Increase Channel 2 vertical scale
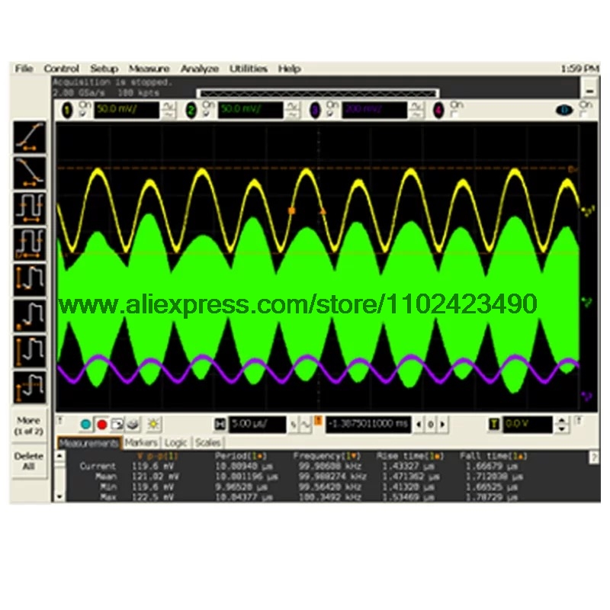Image resolution: width=610 pixels, height=610 pixels. click(292, 105)
